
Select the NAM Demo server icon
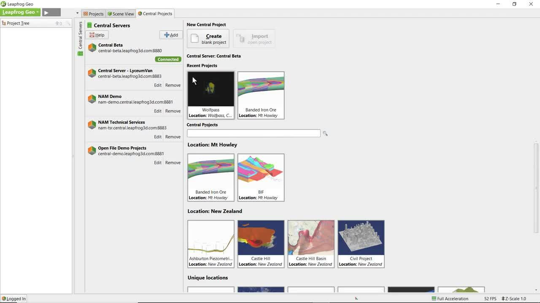click(x=92, y=99)
